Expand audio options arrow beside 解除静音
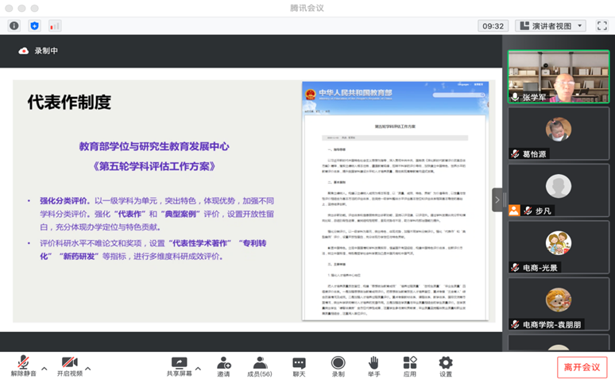Image resolution: width=615 pixels, height=383 pixels. coord(44,369)
